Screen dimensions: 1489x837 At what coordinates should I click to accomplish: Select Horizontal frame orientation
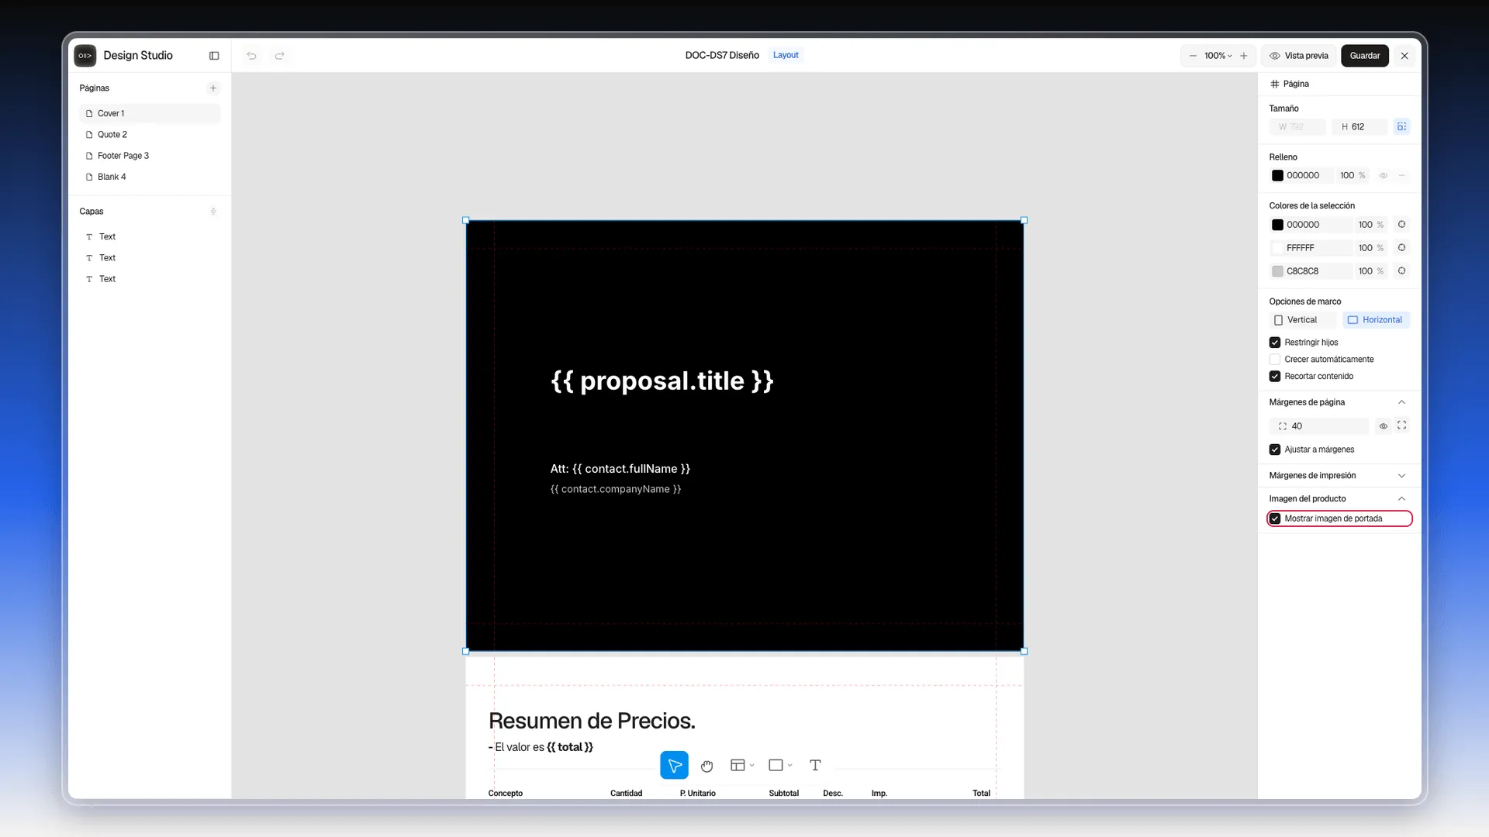point(1376,320)
